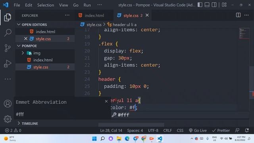Open the Manage gear menu
The image size is (254, 143).
point(8,119)
